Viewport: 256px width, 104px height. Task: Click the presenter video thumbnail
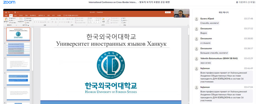[181, 13]
